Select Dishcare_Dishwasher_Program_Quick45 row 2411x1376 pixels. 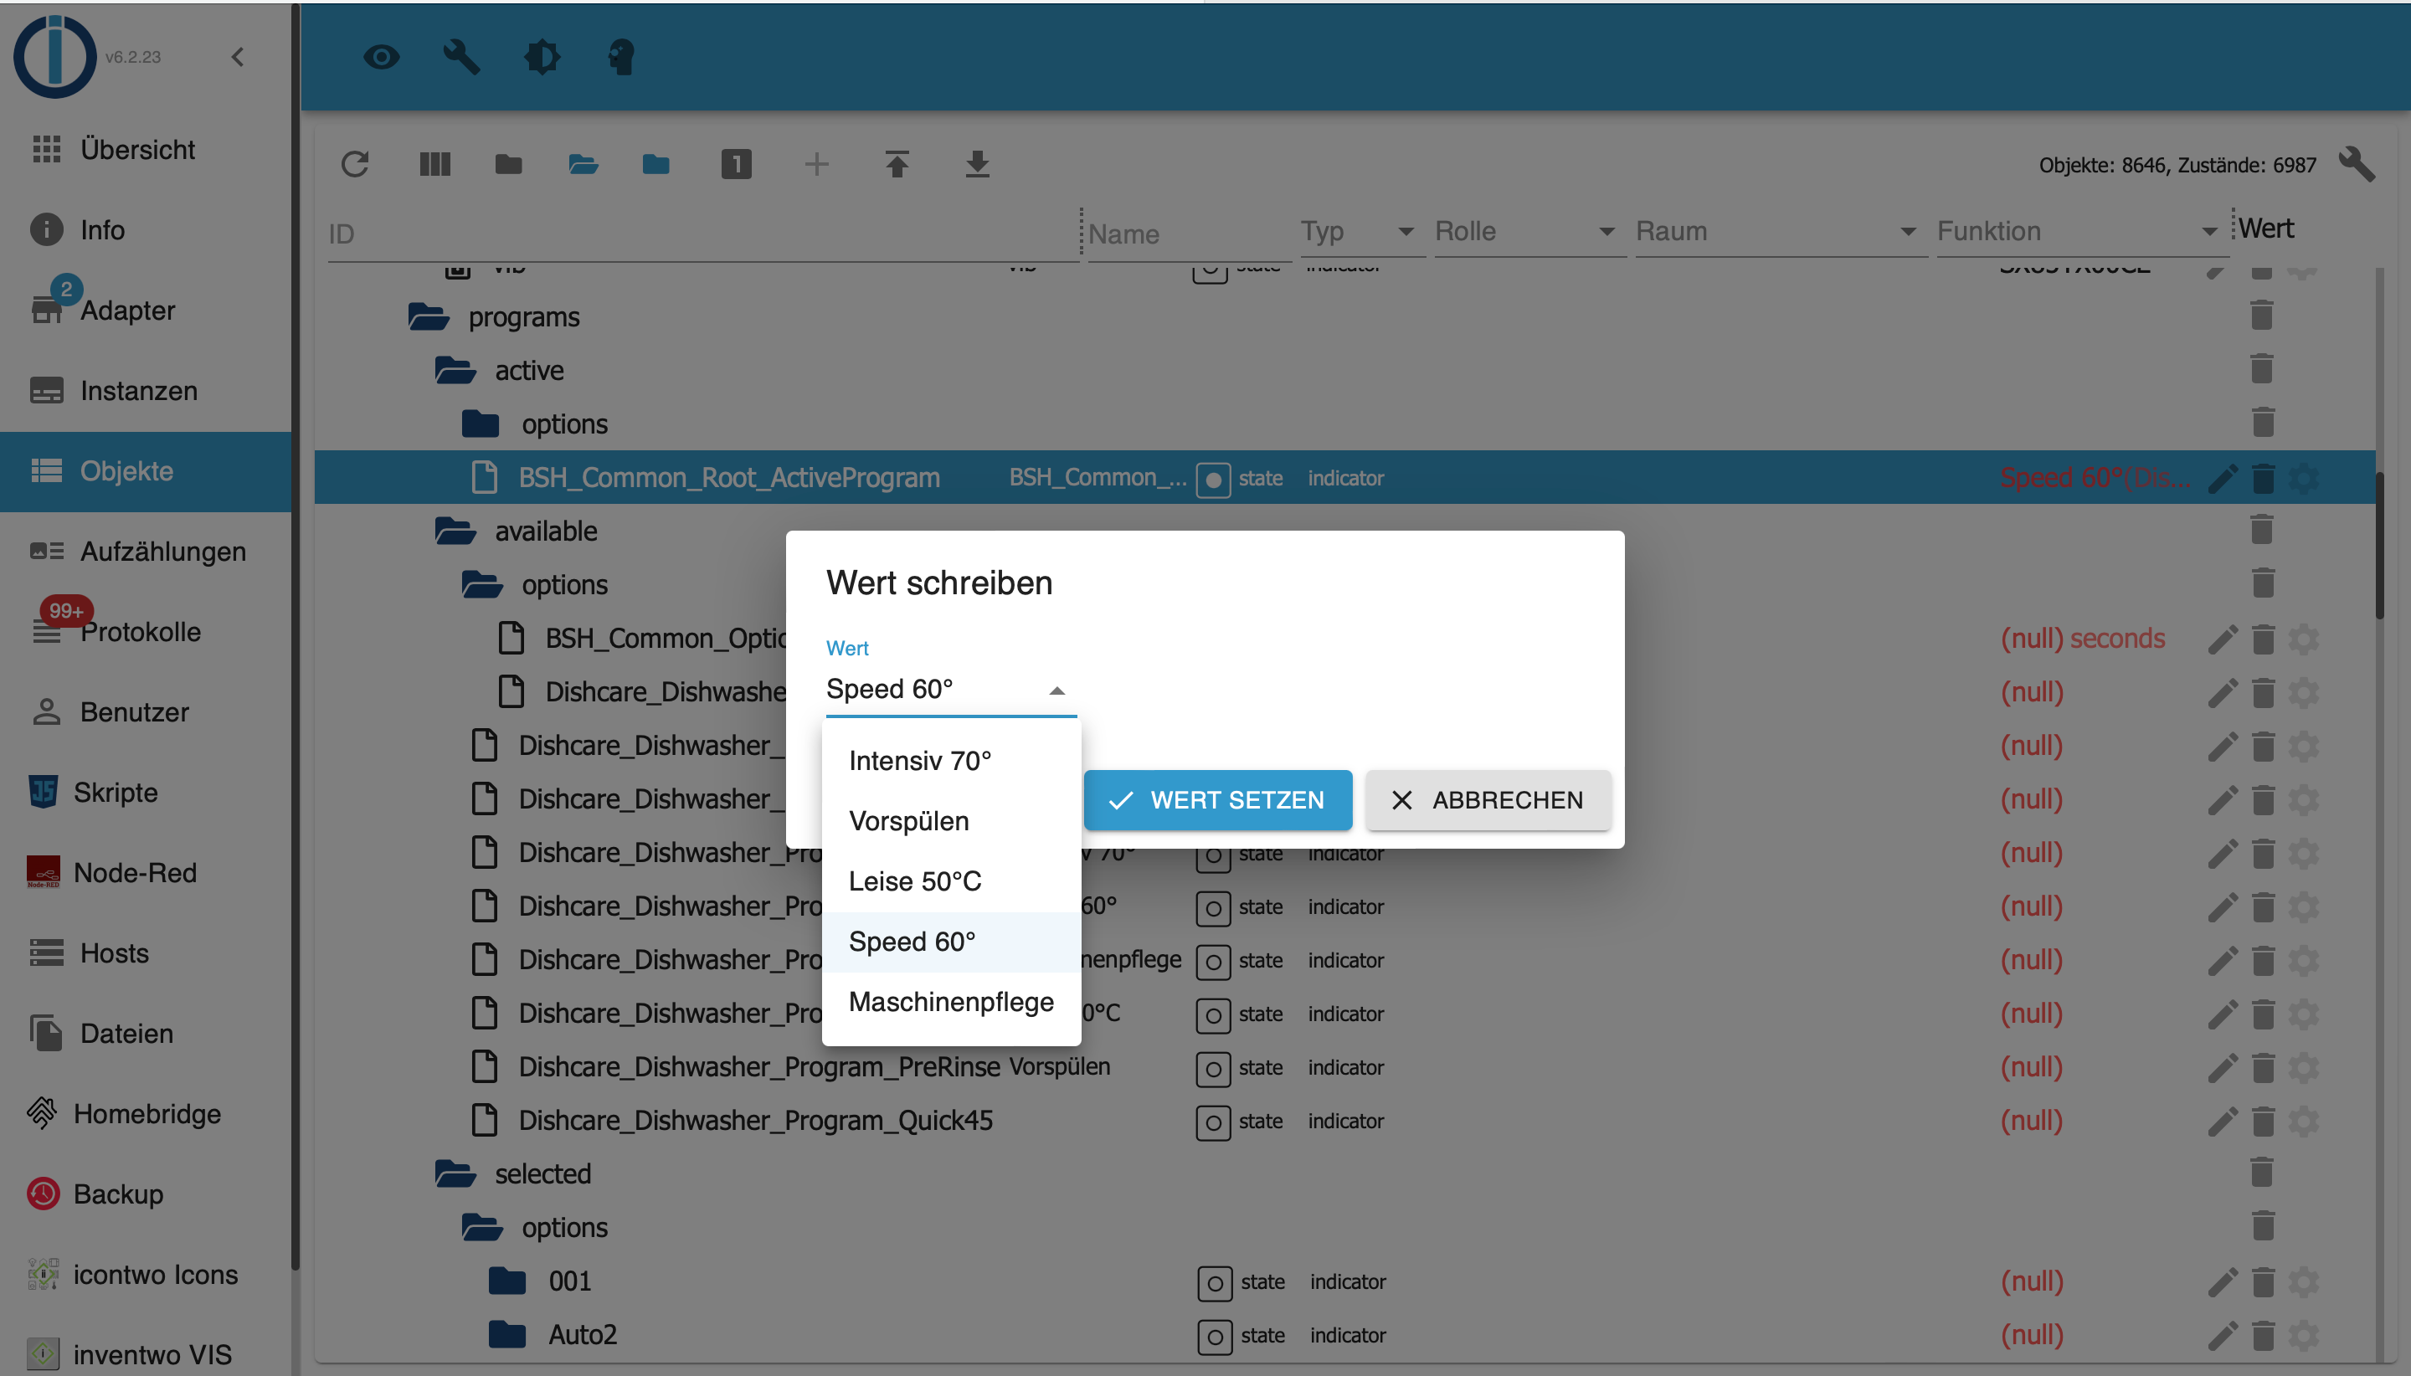[1344, 1121]
